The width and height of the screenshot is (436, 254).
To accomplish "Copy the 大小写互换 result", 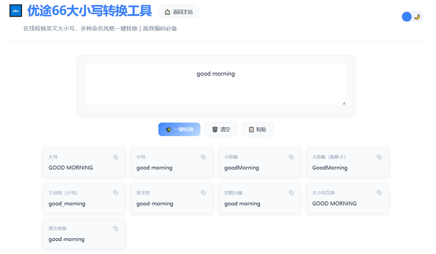I will click(x=379, y=193).
